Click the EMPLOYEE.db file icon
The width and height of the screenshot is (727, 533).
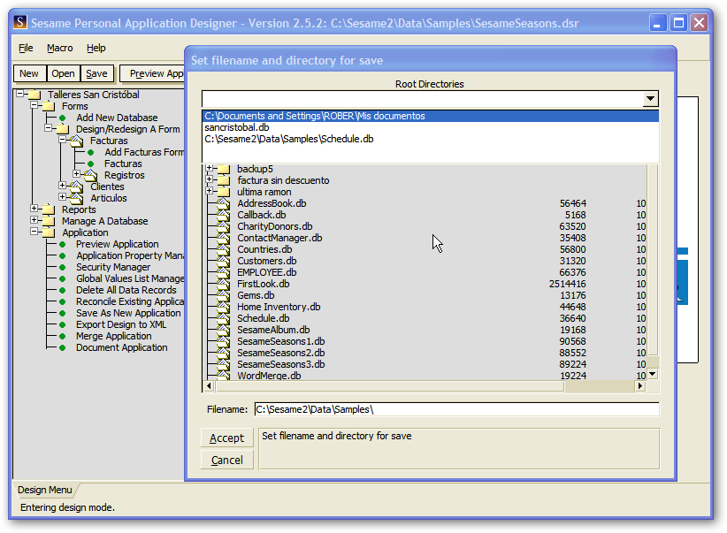(x=224, y=272)
